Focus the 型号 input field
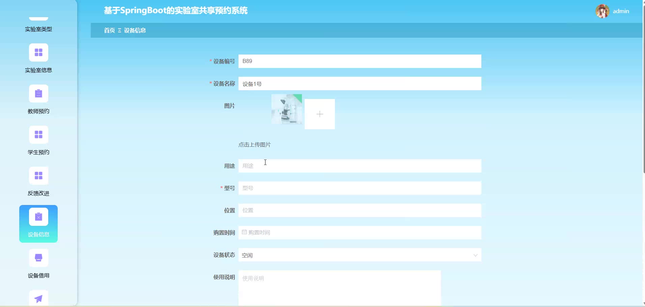 click(x=360, y=188)
